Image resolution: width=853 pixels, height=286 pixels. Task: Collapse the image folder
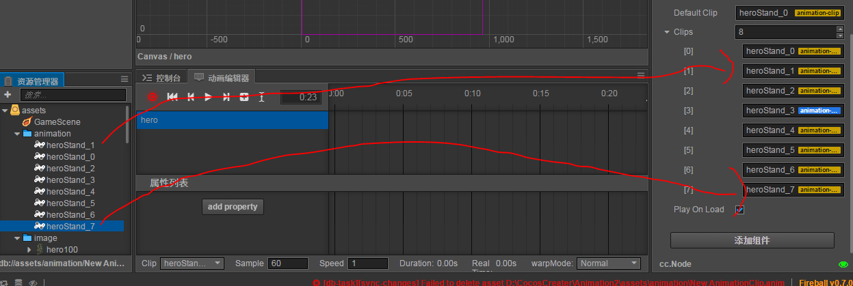[x=17, y=238]
